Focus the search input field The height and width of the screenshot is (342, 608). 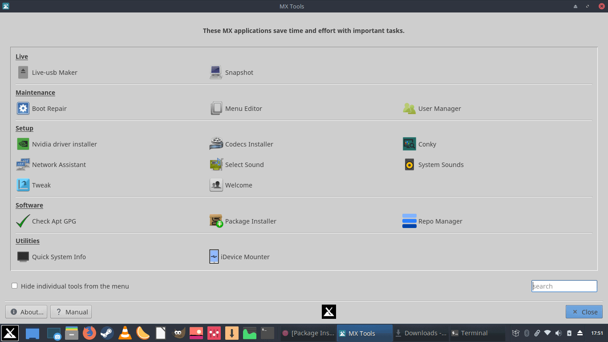(x=564, y=286)
